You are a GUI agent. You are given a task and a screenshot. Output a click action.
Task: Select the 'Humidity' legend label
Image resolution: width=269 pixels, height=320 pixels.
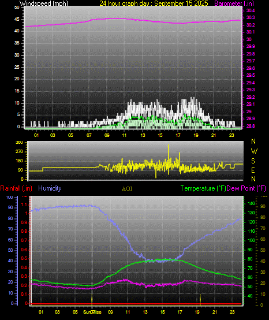50,188
